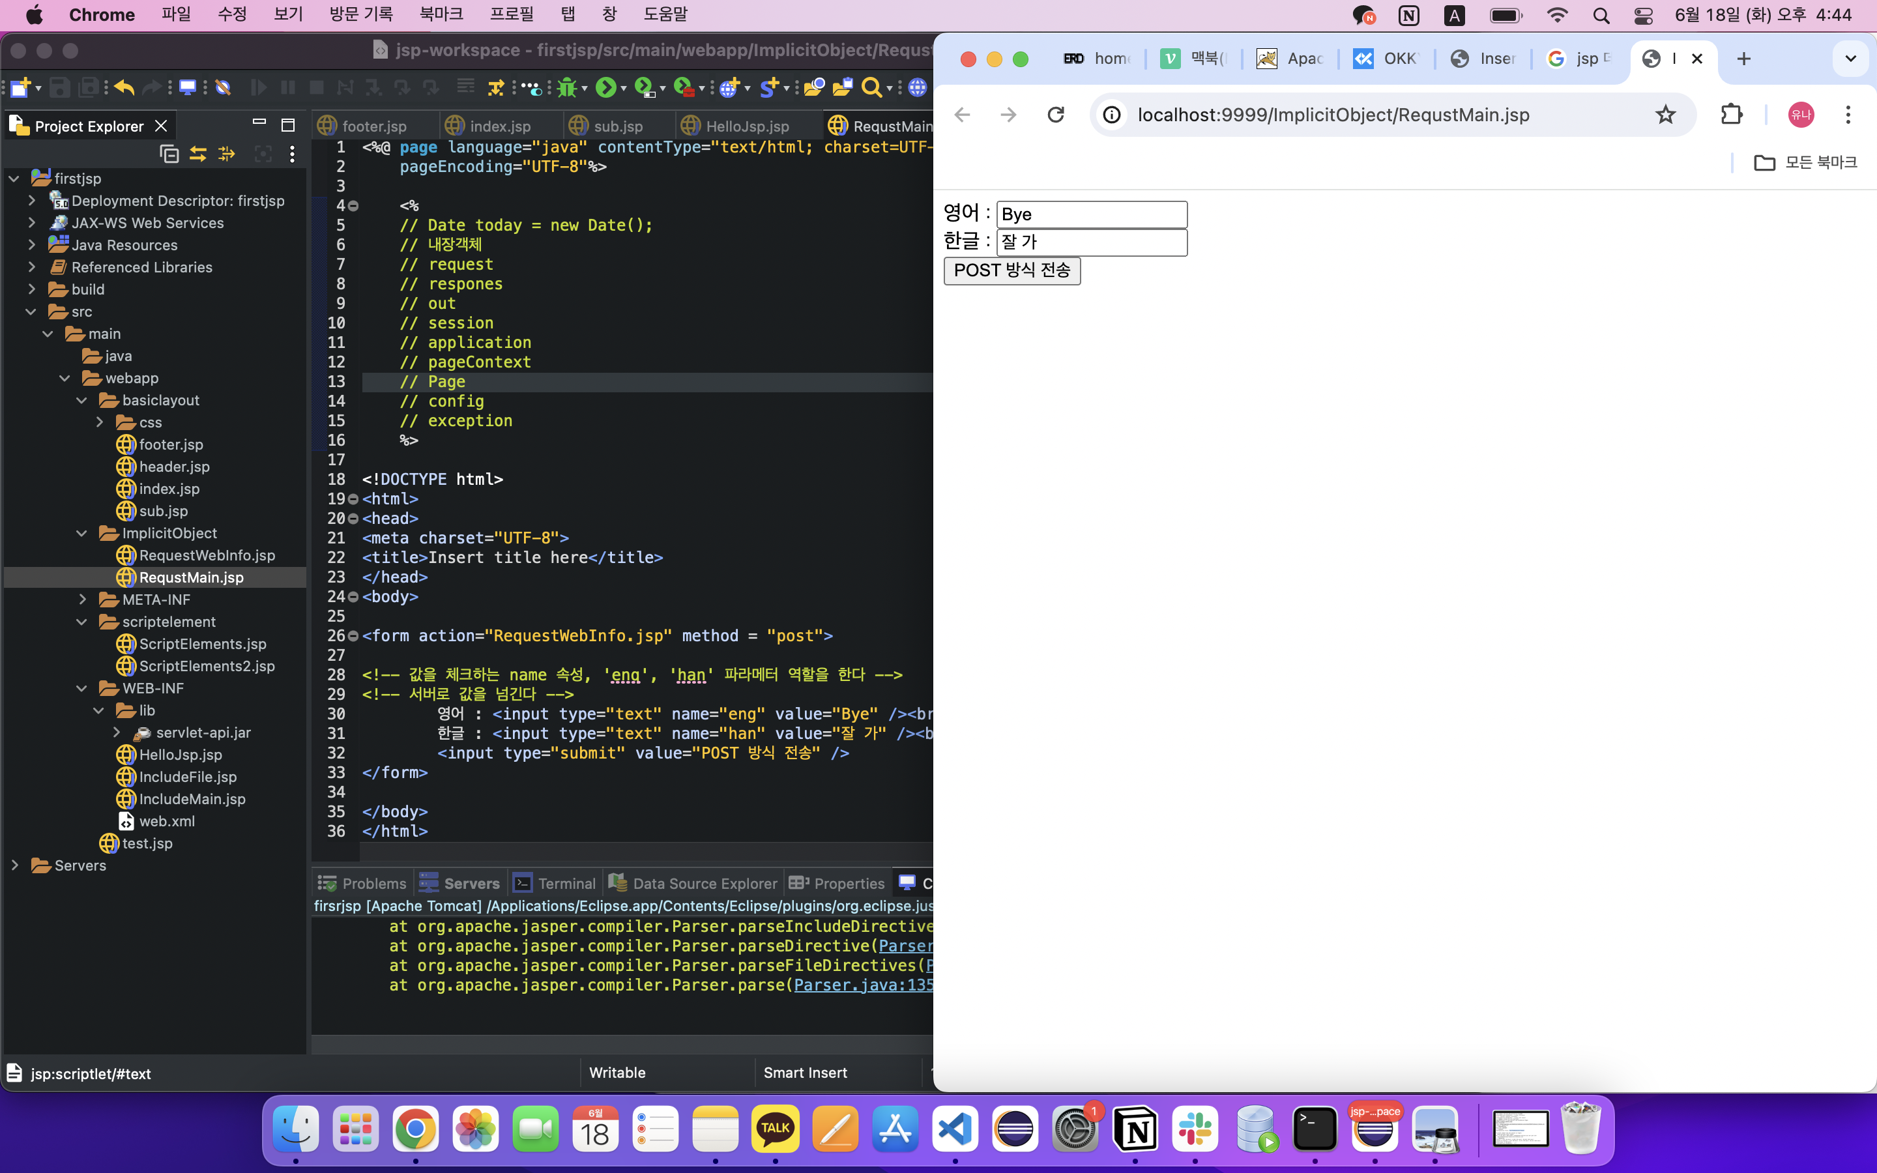Open Chrome extensions puzzle icon
The image size is (1877, 1173).
[x=1731, y=115]
